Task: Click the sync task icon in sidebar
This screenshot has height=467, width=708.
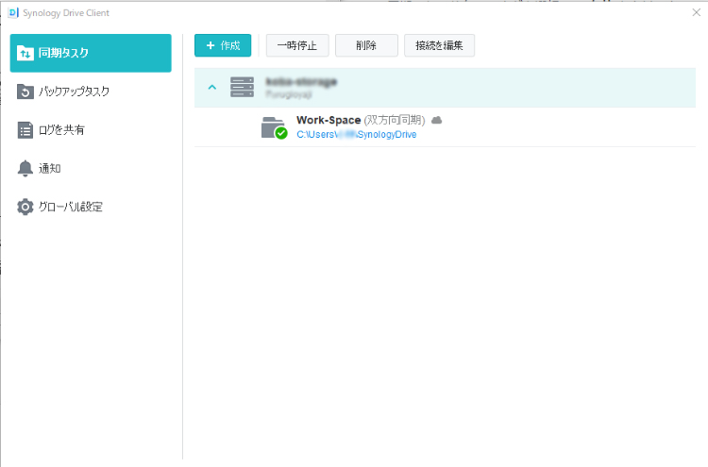Action: [x=25, y=53]
